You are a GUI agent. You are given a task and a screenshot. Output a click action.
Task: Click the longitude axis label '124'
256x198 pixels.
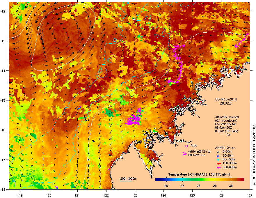163,195
